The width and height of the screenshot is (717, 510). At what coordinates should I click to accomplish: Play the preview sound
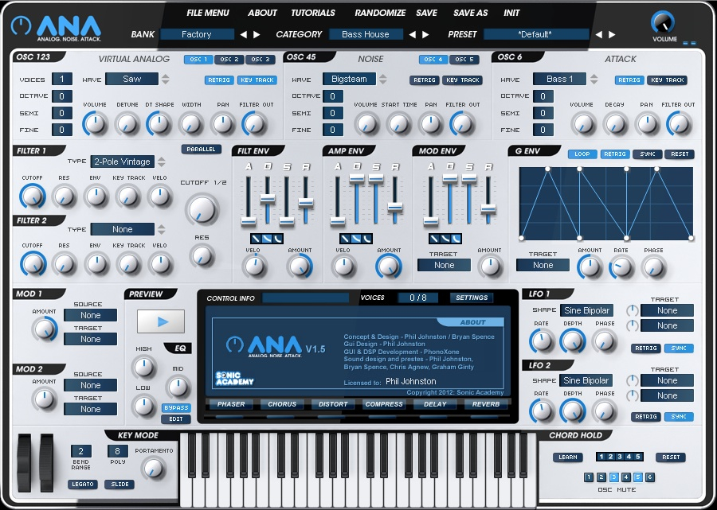coord(161,321)
